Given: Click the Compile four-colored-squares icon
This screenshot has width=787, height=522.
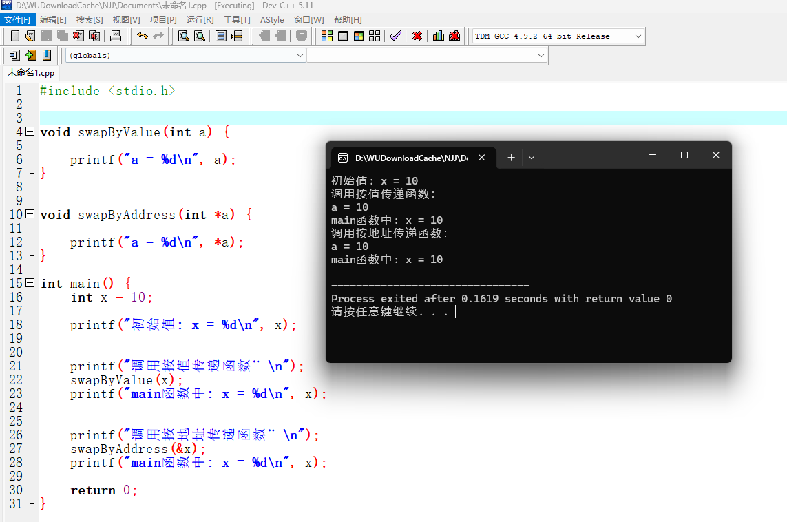Looking at the screenshot, I should click(327, 36).
